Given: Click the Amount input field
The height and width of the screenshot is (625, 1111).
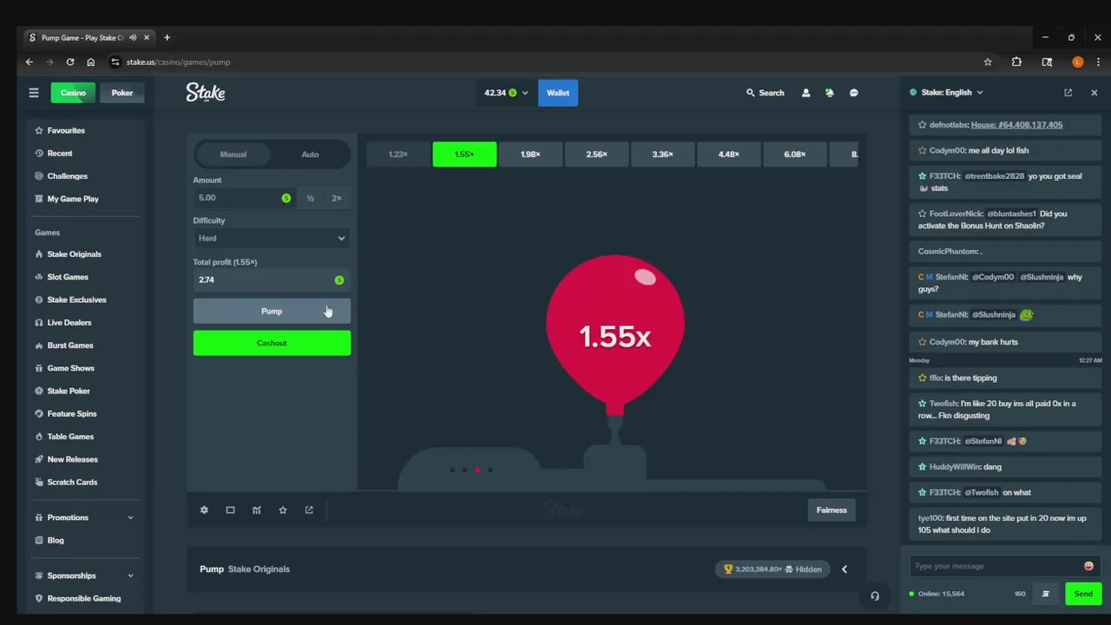Looking at the screenshot, I should click(245, 198).
